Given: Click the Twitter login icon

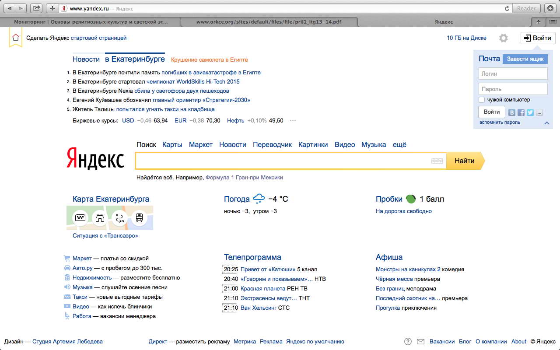Looking at the screenshot, I should (x=530, y=112).
